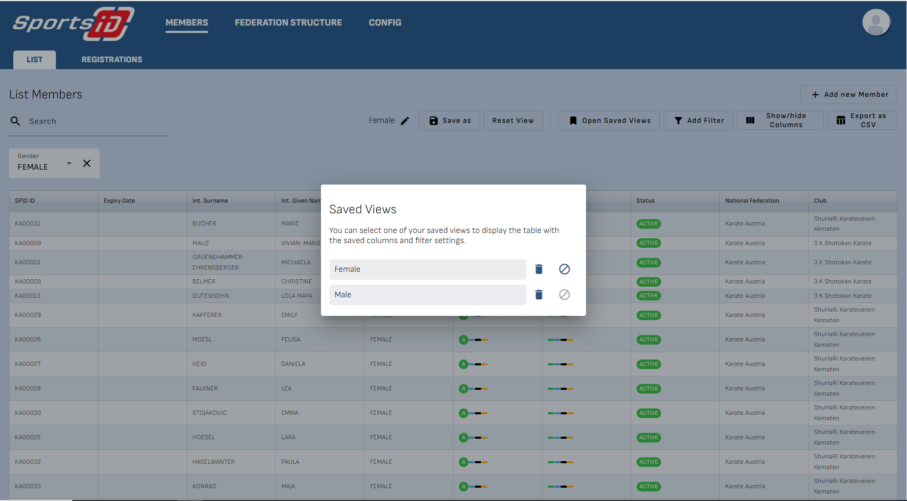This screenshot has height=501, width=907.
Task: Click the unset icon next to Male view
Action: 564,295
